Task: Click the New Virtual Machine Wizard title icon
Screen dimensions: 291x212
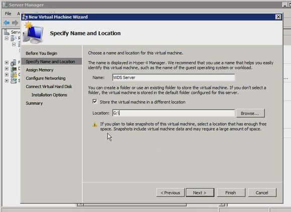Action: (x=25, y=17)
